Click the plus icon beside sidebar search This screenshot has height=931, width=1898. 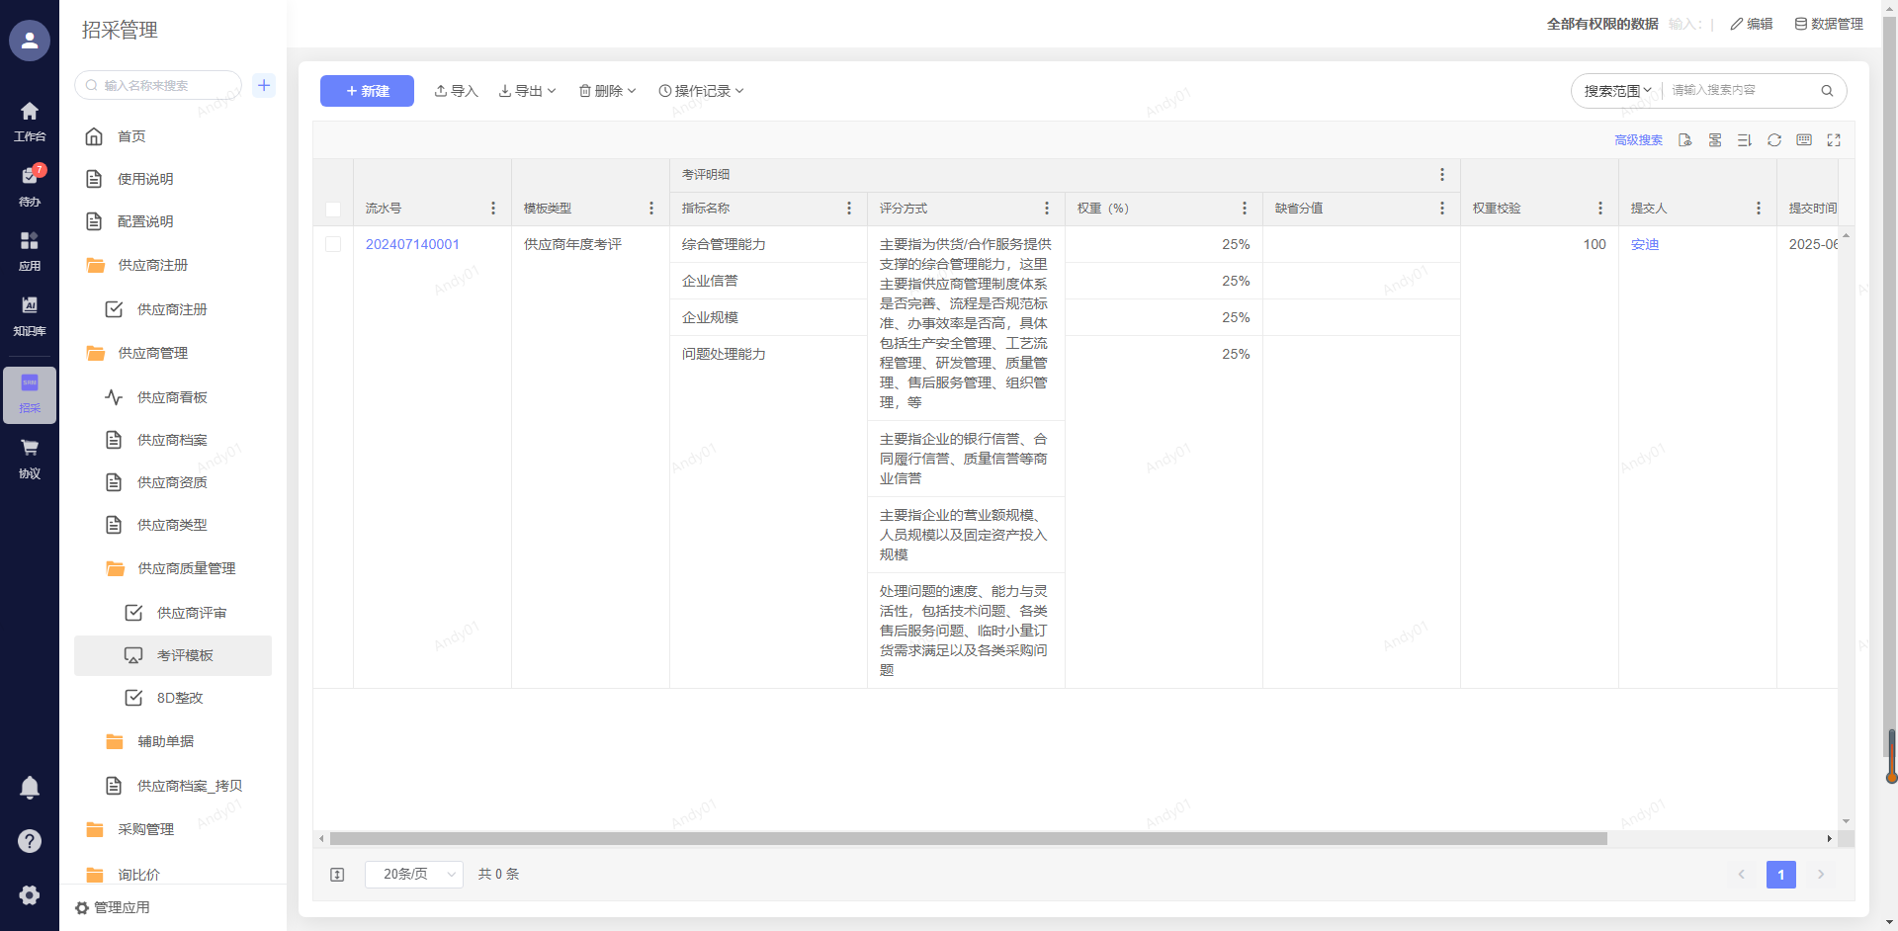(x=264, y=85)
